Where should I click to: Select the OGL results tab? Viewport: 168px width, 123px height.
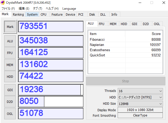[x=157, y=24]
